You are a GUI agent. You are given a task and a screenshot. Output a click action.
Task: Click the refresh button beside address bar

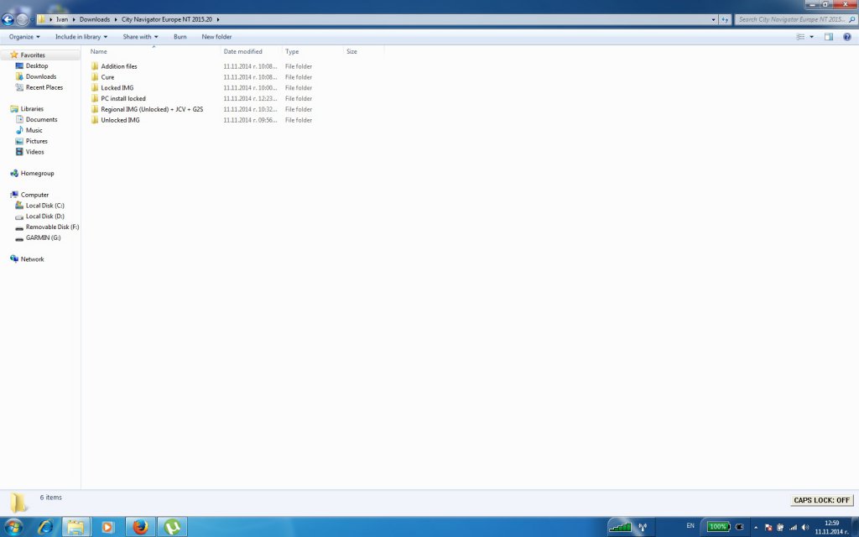coord(725,20)
